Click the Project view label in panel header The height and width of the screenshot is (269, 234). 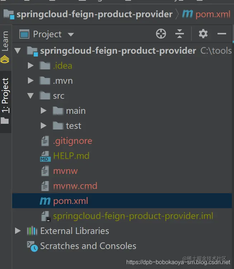point(47,34)
